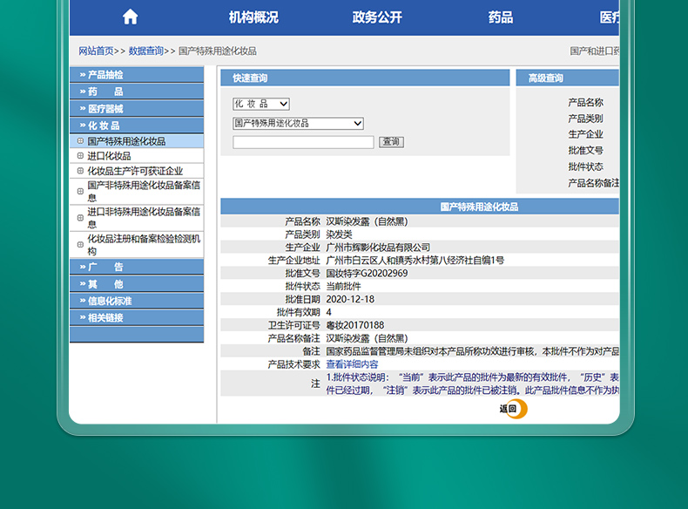Image resolution: width=688 pixels, height=509 pixels.
Task: Follow the 数据查询 breadcrumb link
Action: (x=146, y=51)
